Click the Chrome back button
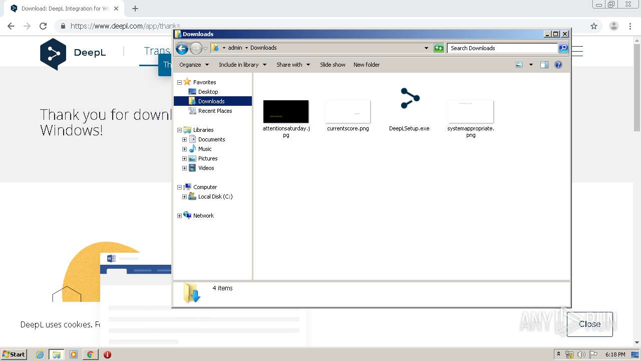 click(11, 26)
